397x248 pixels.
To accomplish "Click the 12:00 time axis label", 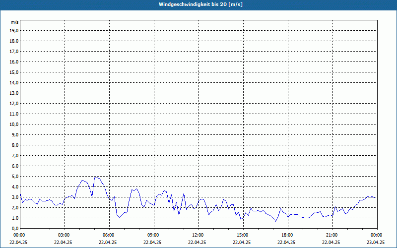I will [198, 235].
